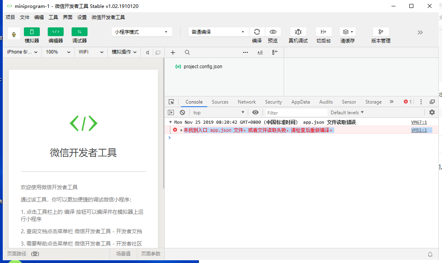Click the three-dot more options icon in file panel
This screenshot has width=442, height=263.
coord(245,52)
